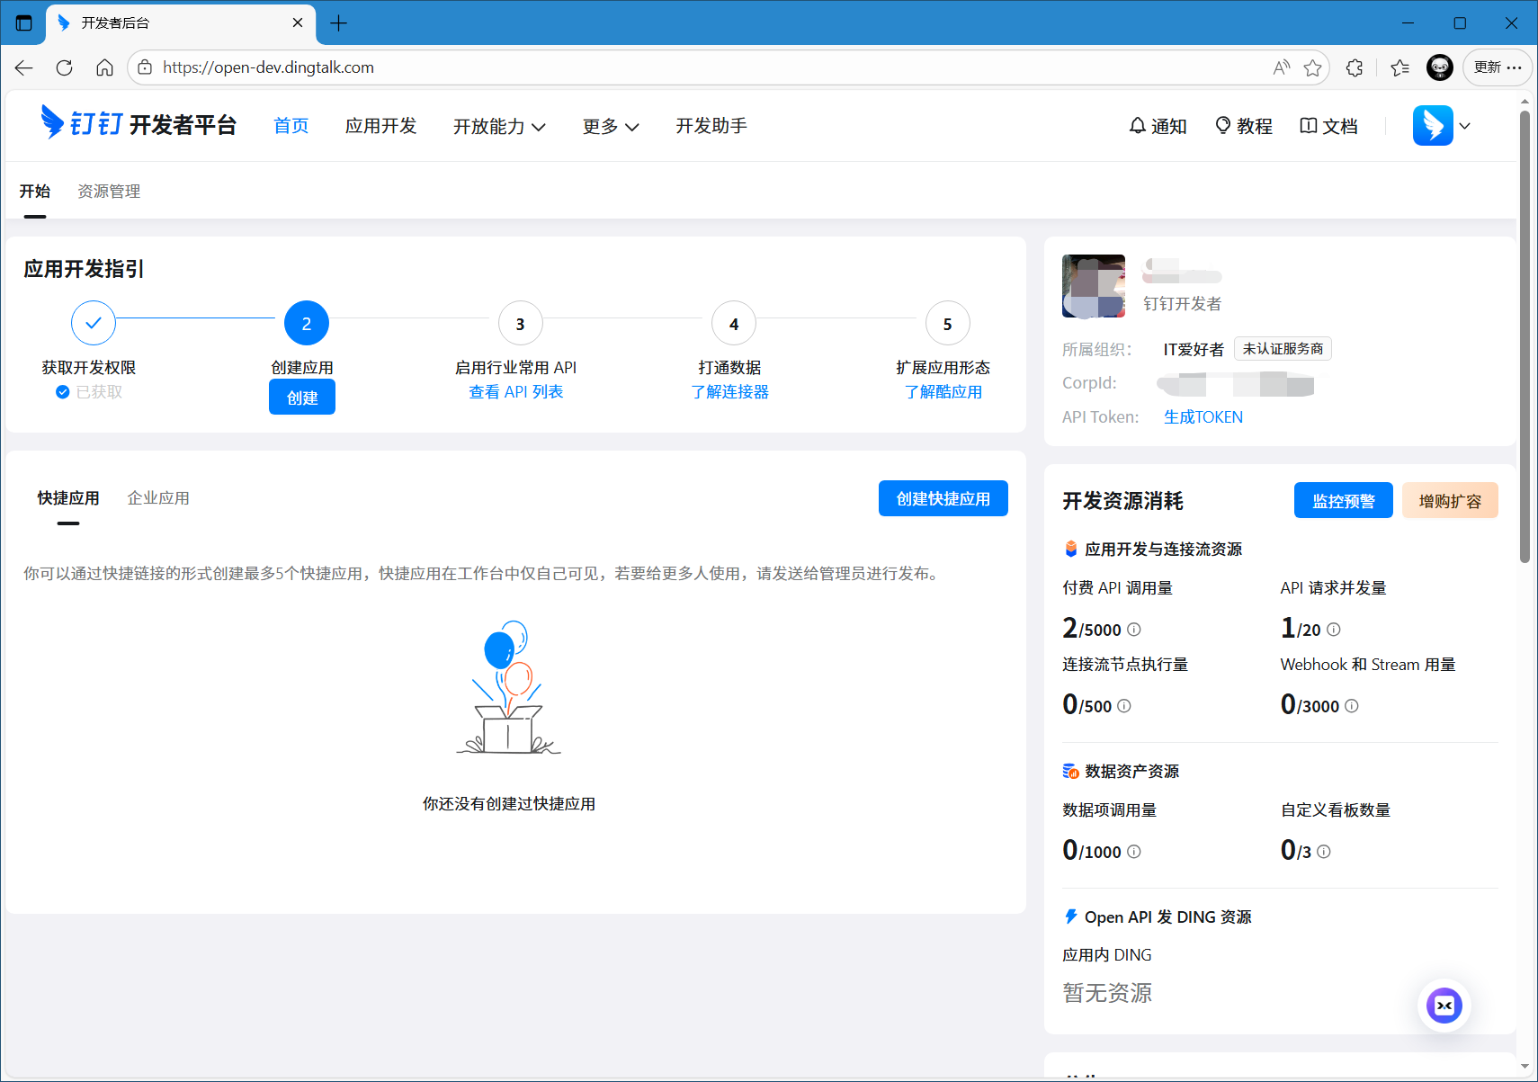Expand the 更多 dropdown menu
This screenshot has width=1538, height=1082.
tap(611, 126)
